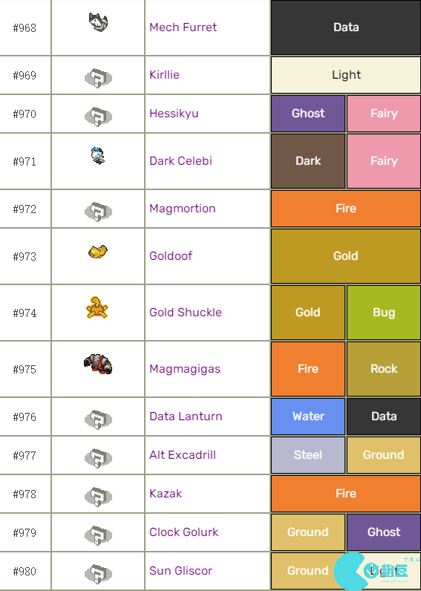Click the Water type cell for Data Lanturn
Image resolution: width=421 pixels, height=591 pixels.
tap(308, 417)
